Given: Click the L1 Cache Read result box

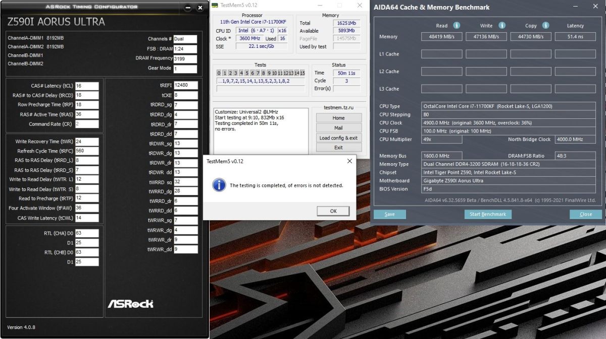Looking at the screenshot, I should (x=442, y=54).
